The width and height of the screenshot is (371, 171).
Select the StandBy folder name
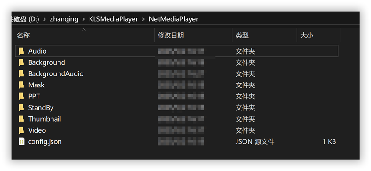41,108
